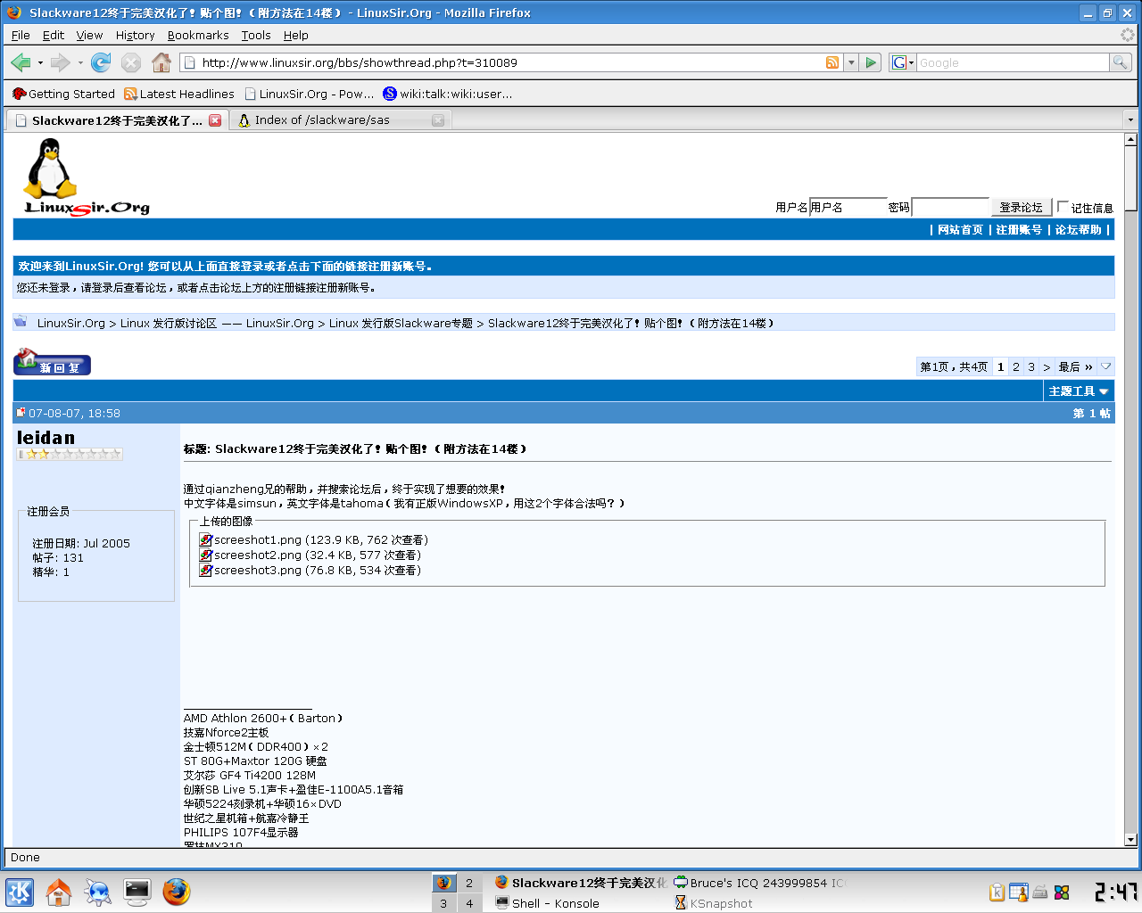The height and width of the screenshot is (913, 1142).
Task: Click the colorful flower tray icon
Action: [1062, 892]
